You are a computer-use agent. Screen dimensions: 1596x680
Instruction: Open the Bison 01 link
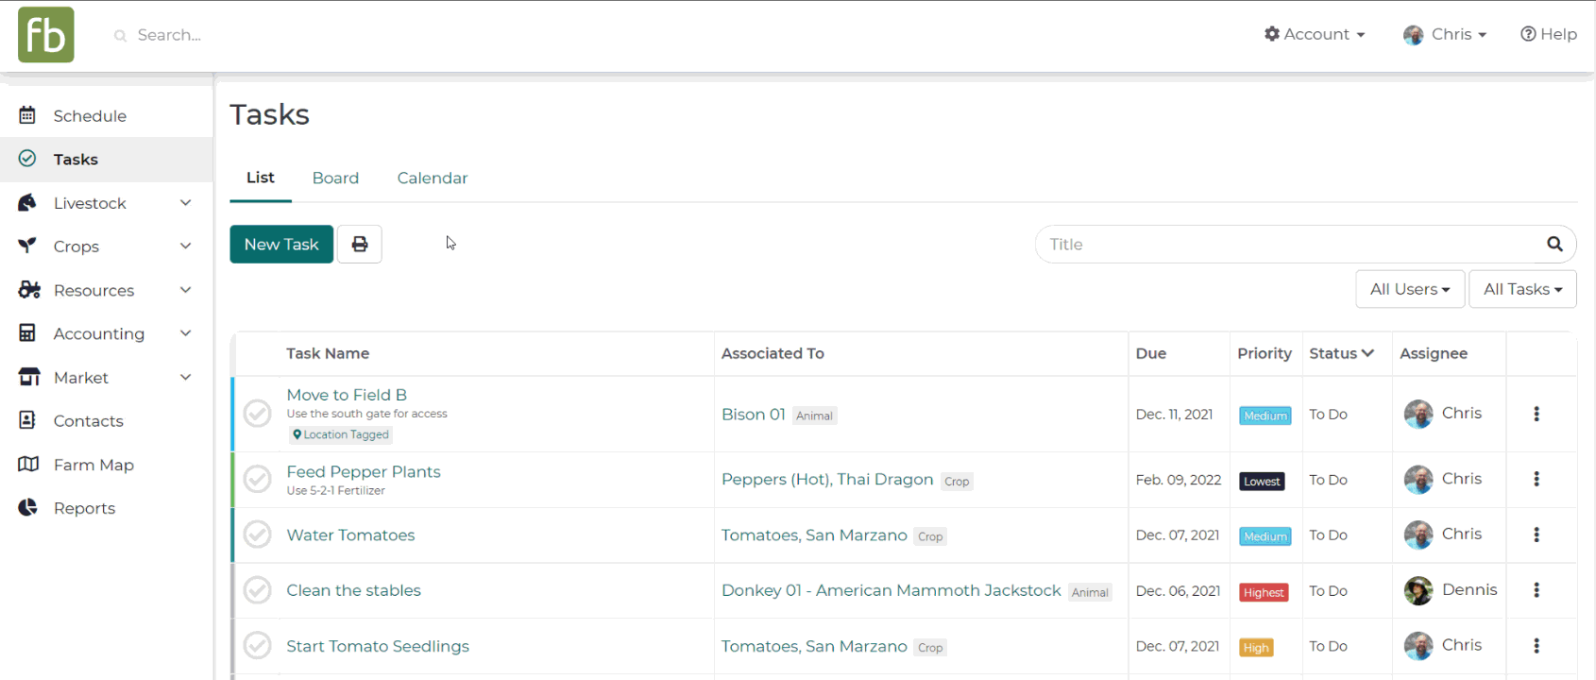pyautogui.click(x=753, y=415)
